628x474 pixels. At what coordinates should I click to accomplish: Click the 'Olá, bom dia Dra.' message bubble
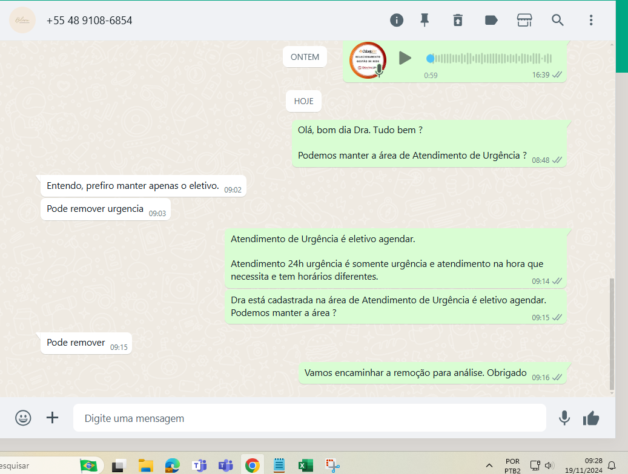(x=429, y=143)
